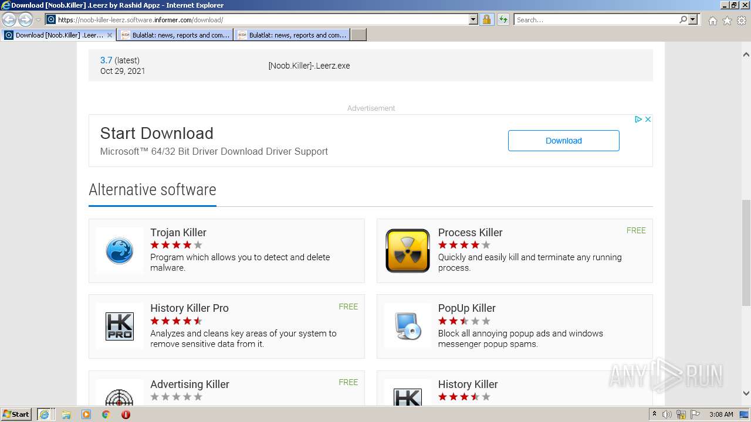Click the History Killer Pro HK icon
The height and width of the screenshot is (422, 751).
click(120, 326)
